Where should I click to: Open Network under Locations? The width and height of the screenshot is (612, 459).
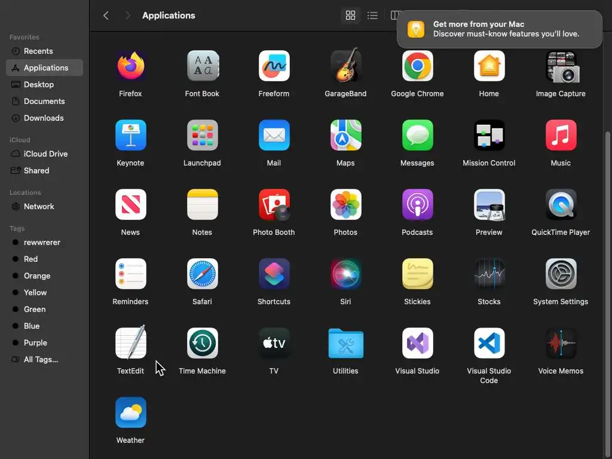44,206
